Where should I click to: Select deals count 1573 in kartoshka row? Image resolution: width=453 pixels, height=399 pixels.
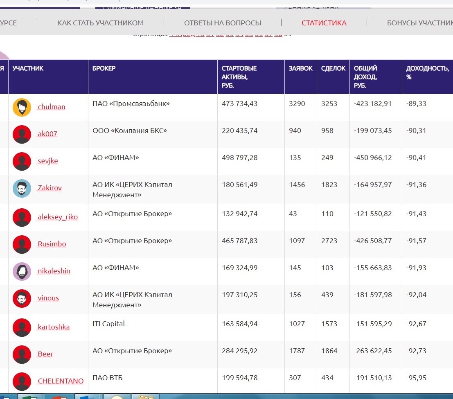329,324
